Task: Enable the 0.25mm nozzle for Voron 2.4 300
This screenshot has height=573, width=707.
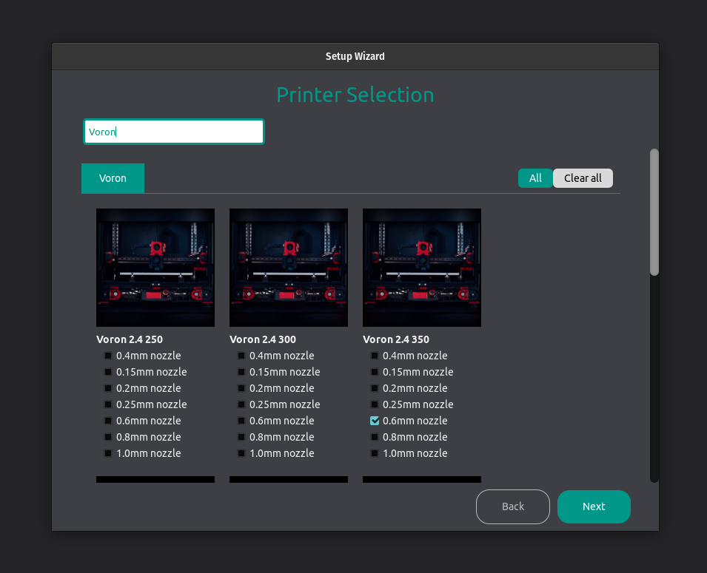Action: (x=241, y=404)
